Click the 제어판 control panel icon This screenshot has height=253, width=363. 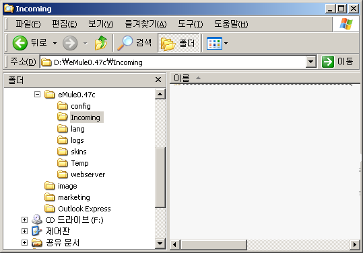coord(37,231)
